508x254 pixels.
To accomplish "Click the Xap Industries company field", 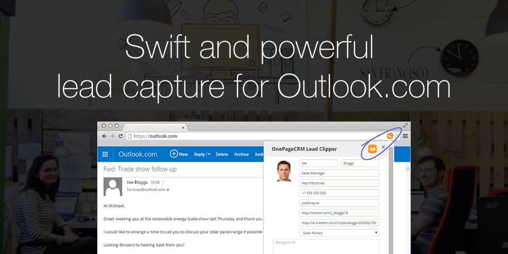I will click(x=339, y=183).
